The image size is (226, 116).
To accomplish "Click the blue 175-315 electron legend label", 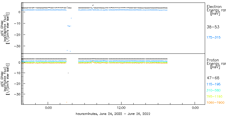I will (214, 37).
